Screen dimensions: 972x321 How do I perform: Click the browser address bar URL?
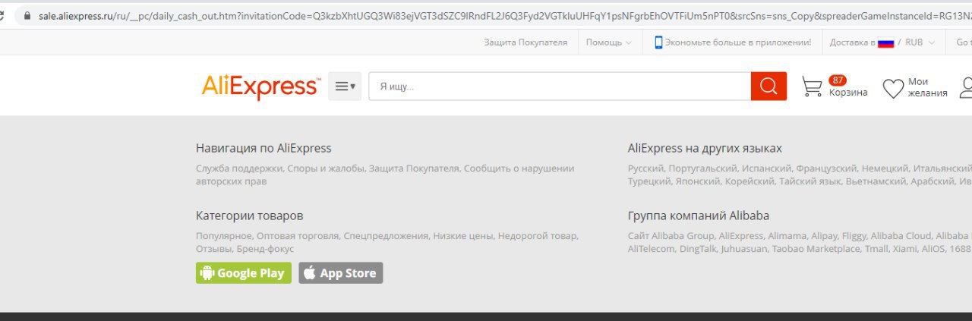click(x=505, y=15)
